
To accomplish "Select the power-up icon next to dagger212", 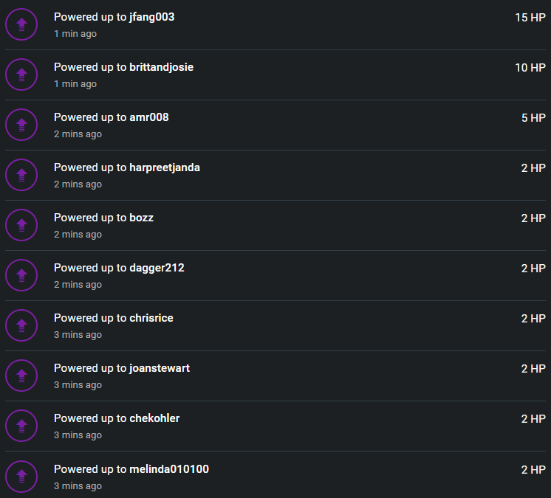I will pos(21,275).
